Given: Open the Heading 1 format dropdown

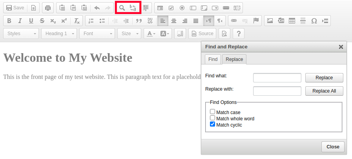Looking at the screenshot, I should point(59,34).
